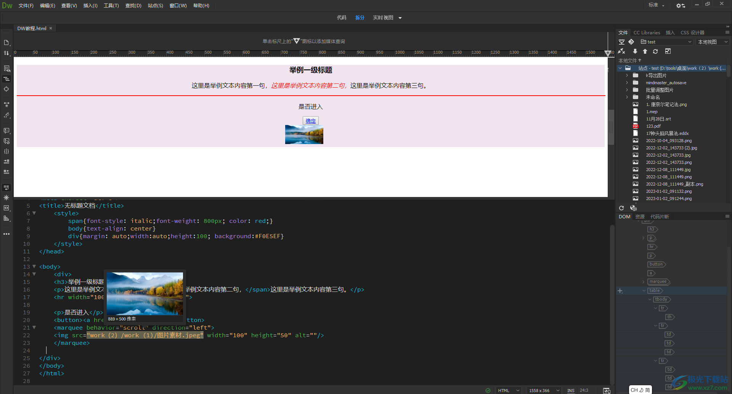Toggle the highlighted collapse-lines toolbar icon

pyautogui.click(x=6, y=79)
